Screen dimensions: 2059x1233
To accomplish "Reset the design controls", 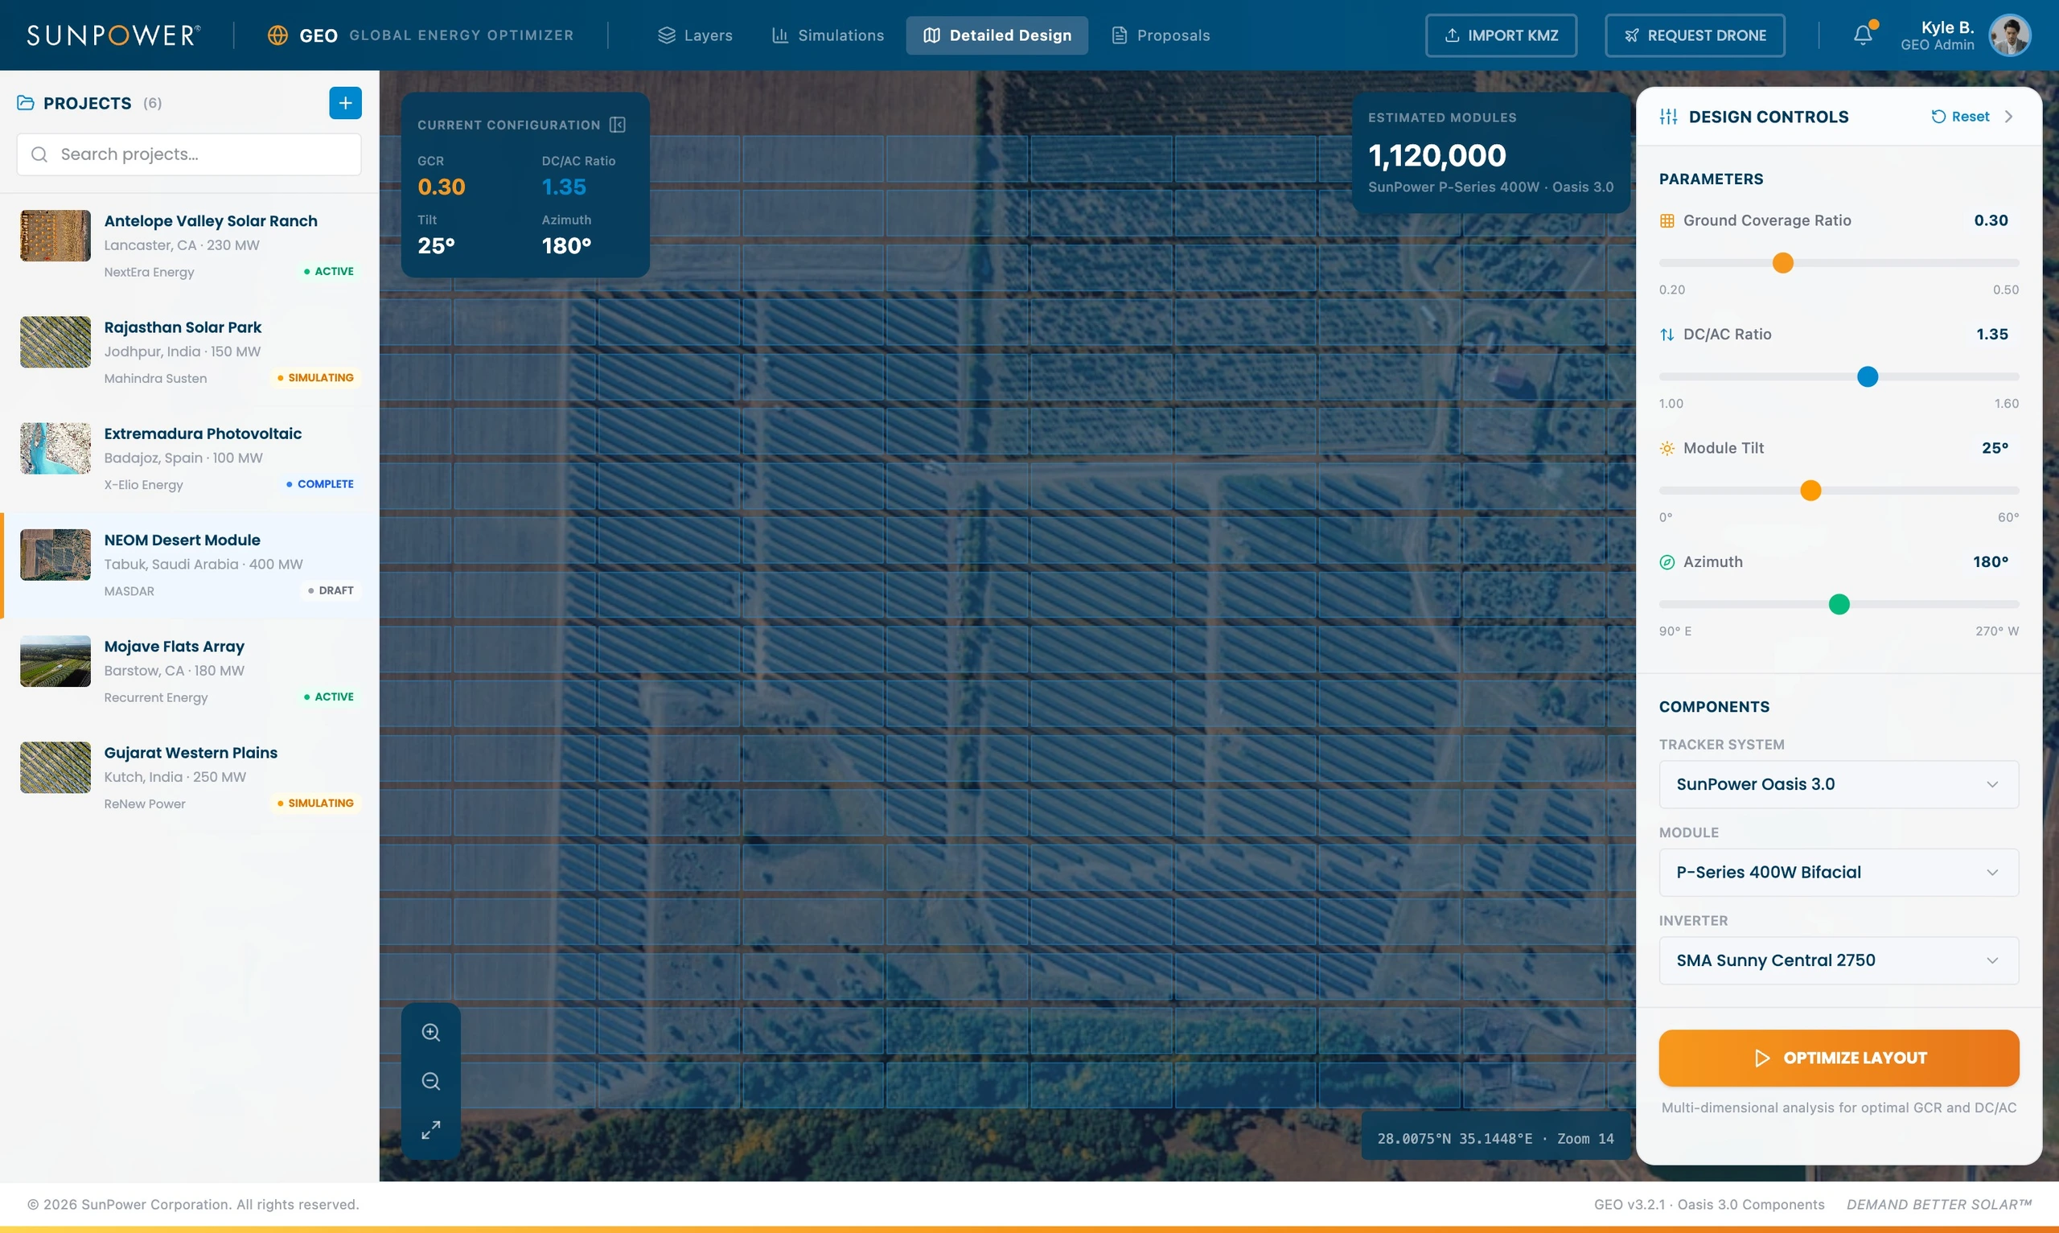I will (x=1959, y=117).
